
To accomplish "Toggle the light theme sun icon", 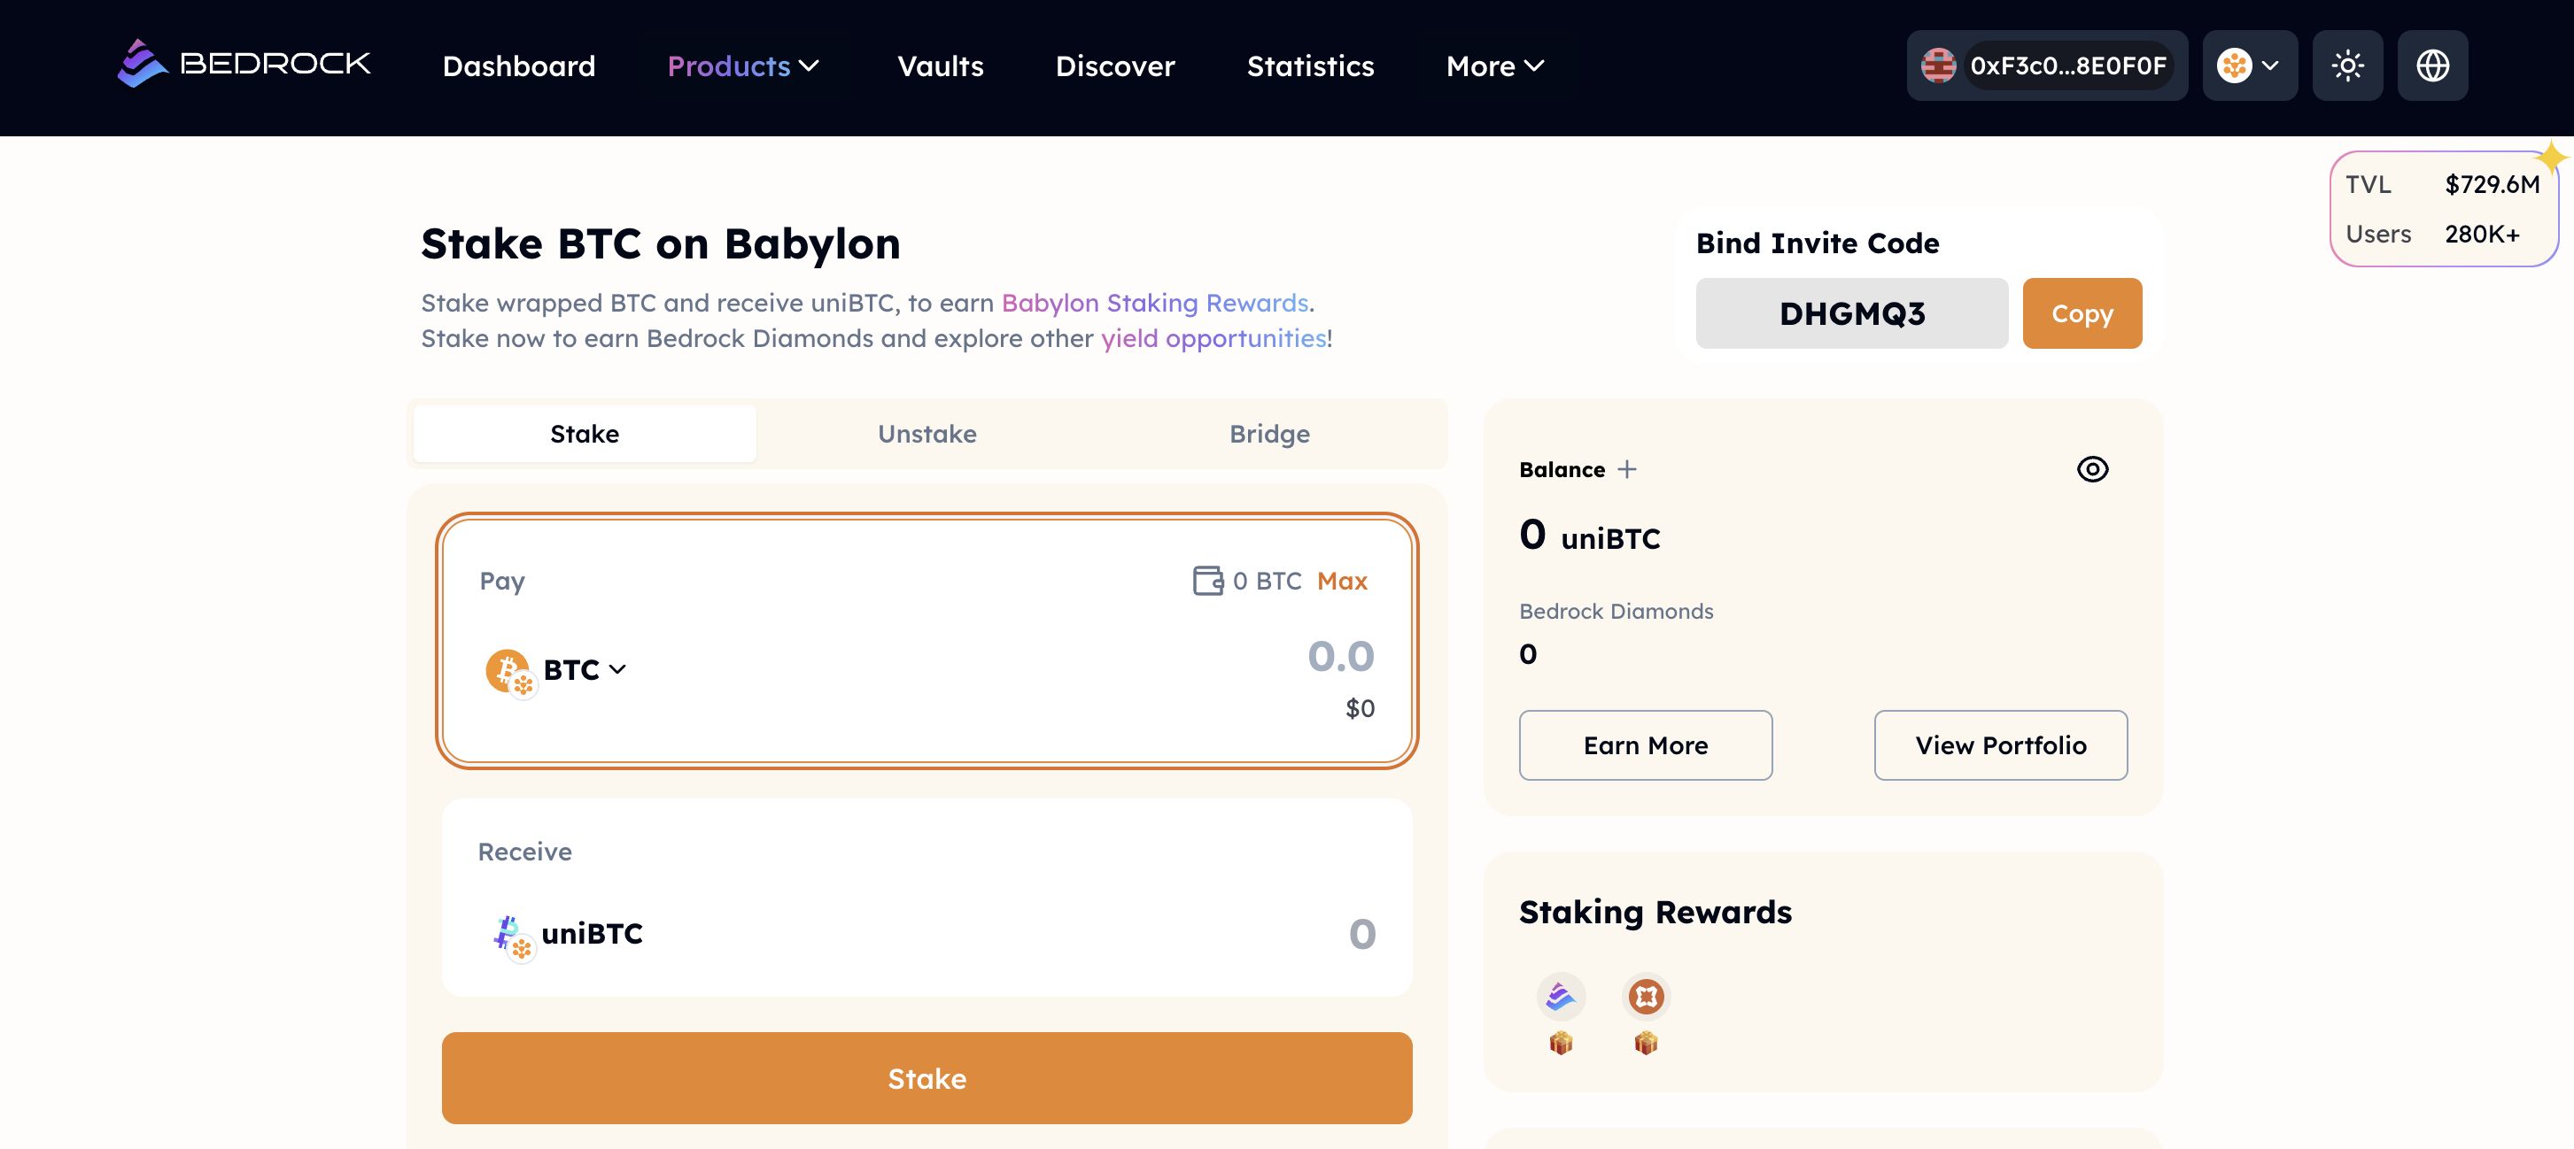I will point(2347,66).
